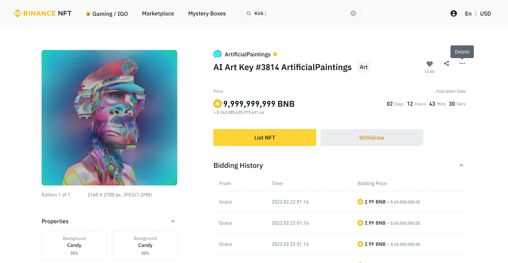Click the ArtificialPaintings creator avatar

coord(217,54)
